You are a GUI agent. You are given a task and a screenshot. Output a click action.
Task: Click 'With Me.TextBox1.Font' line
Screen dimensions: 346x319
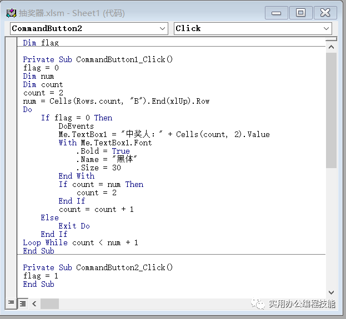[x=106, y=143]
